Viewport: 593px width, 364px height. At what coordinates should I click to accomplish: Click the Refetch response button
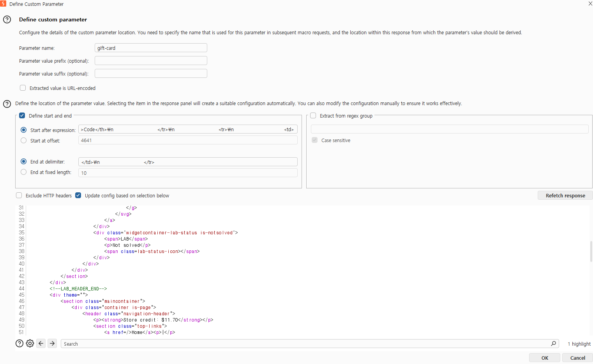coord(565,195)
